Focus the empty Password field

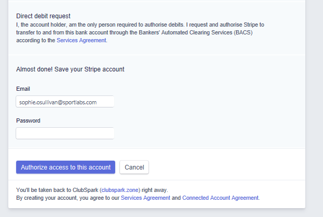tap(65, 134)
